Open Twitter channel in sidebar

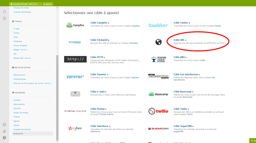tap(16, 33)
